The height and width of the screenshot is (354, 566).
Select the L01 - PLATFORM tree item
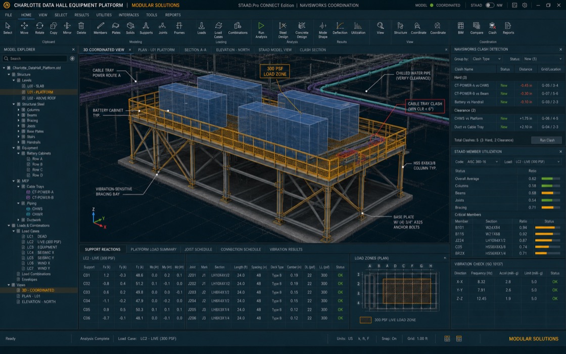tap(39, 92)
